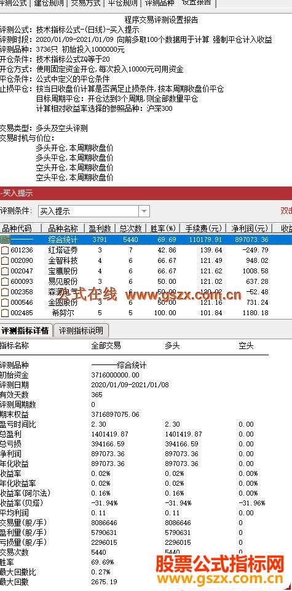This screenshot has width=292, height=591.
Task: Click the 100.00 win rate of 希努尔
Action: 165,313
